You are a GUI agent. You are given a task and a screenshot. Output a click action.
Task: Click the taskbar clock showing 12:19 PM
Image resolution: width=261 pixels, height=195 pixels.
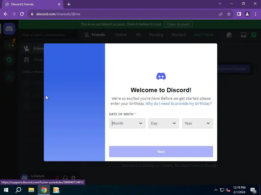239,190
